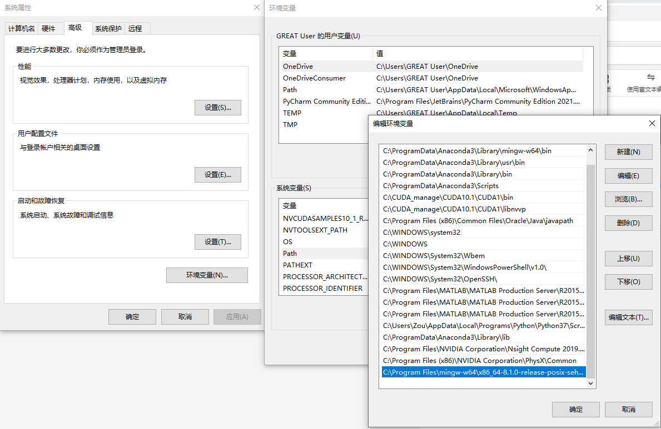Select TEMP user variable

tap(325, 113)
